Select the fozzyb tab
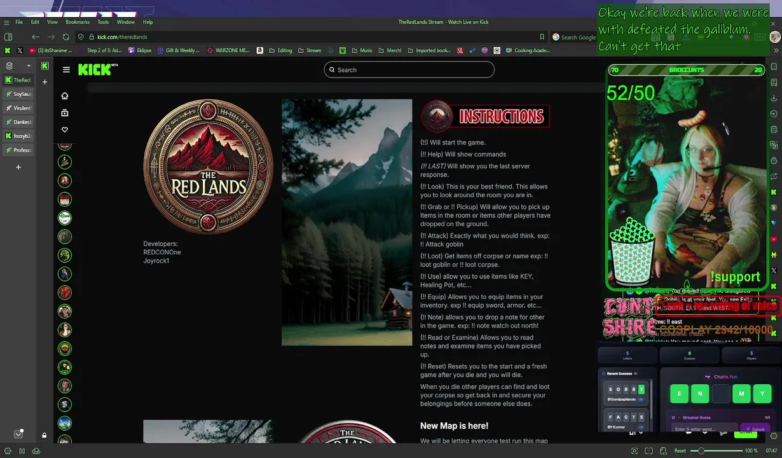This screenshot has height=458, width=782. (x=18, y=136)
